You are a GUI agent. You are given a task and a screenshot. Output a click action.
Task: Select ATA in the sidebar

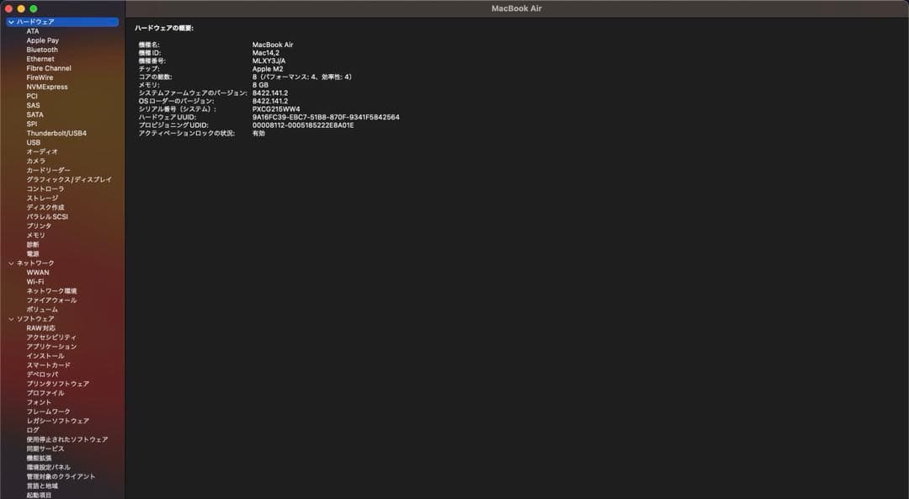(x=33, y=31)
